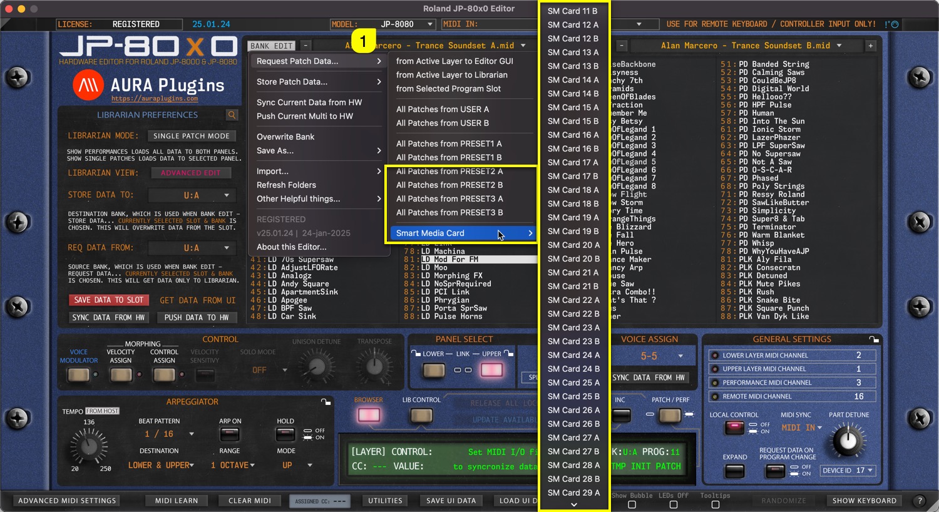Toggle the Tooltips checkbox
The image size is (939, 512).
tap(716, 504)
